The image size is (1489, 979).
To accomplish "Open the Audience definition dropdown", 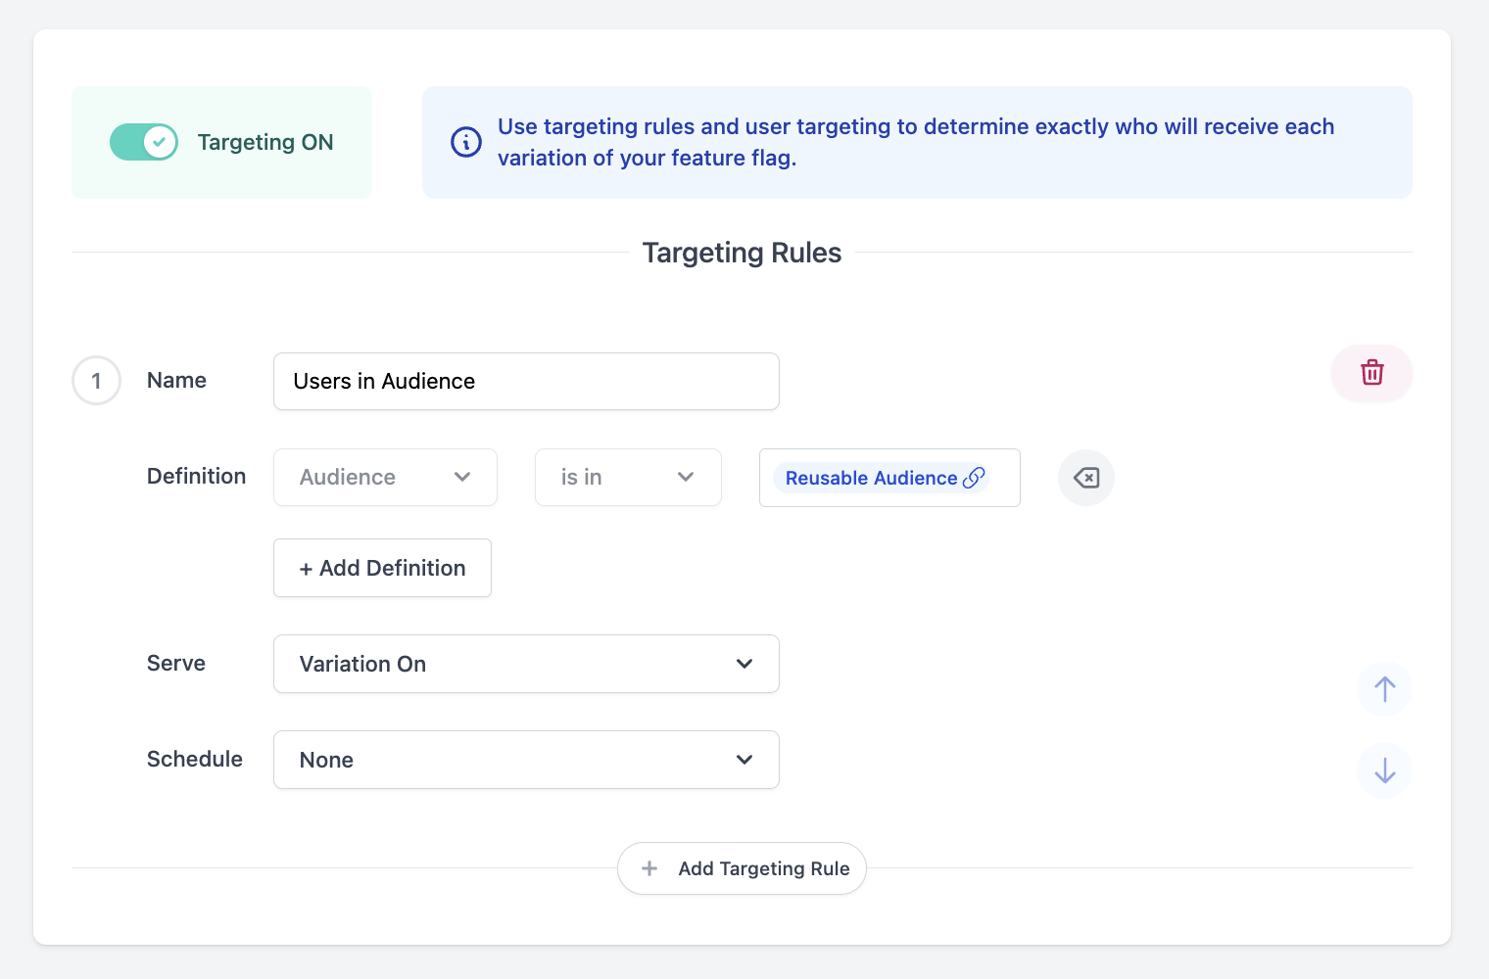I will [384, 477].
